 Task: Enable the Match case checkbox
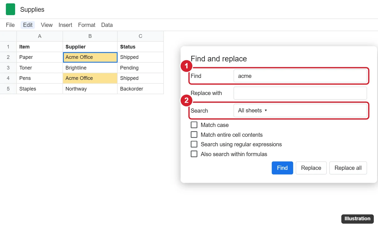194,125
